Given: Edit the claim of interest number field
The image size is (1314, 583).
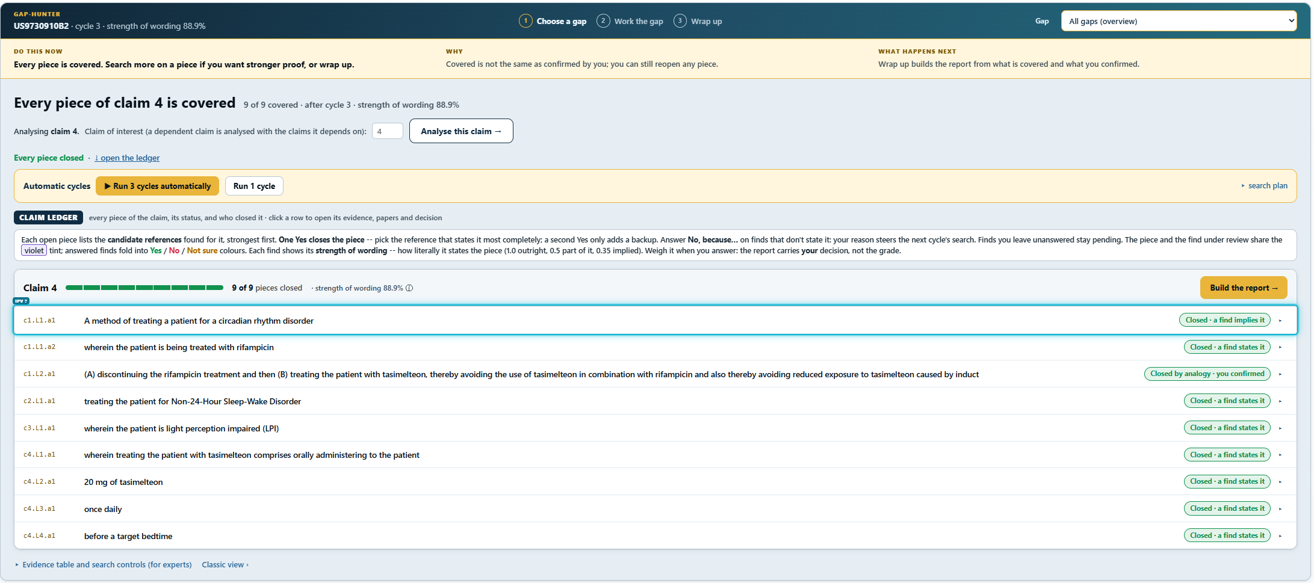Looking at the screenshot, I should 387,131.
